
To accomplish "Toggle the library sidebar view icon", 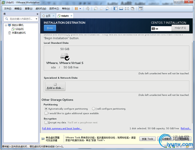I will (x=115, y=8).
